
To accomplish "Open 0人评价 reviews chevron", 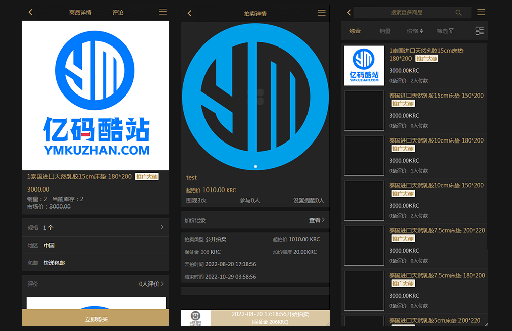I will coord(151,284).
